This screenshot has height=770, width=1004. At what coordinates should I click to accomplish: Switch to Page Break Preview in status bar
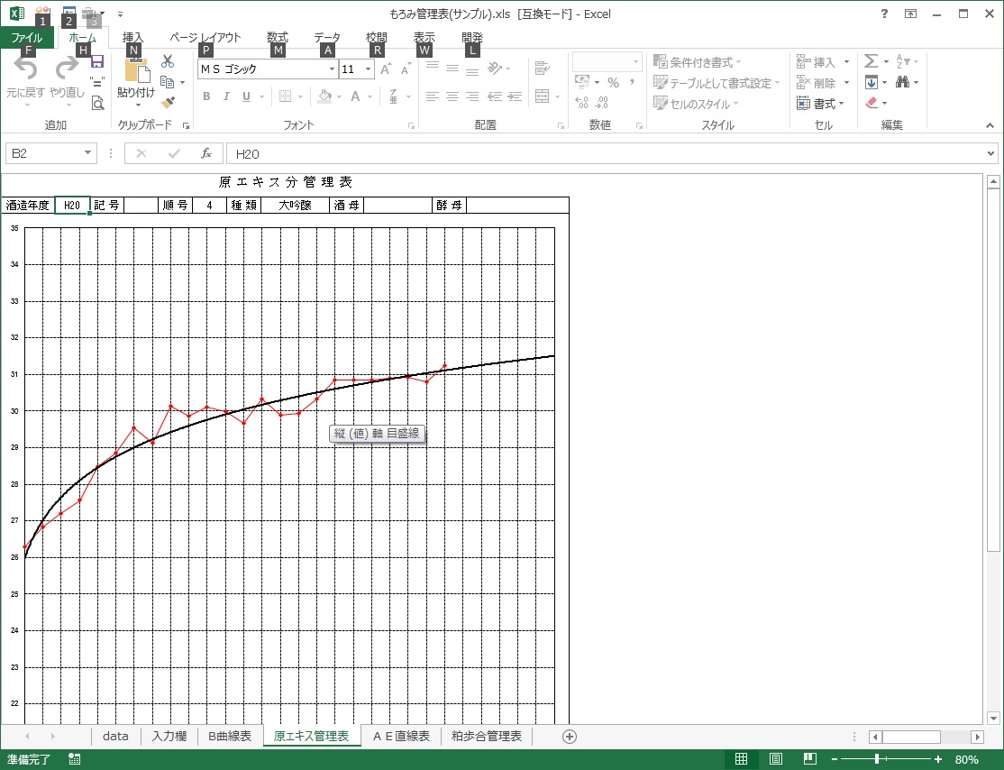809,759
